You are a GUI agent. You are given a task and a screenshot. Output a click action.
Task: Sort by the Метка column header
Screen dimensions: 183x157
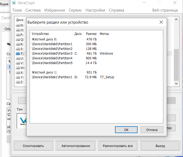tap(130, 34)
